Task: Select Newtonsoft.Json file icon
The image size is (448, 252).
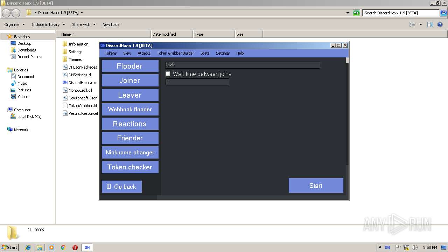Action: pyautogui.click(x=65, y=98)
